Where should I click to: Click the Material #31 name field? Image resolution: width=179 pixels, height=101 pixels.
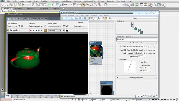[137, 39]
